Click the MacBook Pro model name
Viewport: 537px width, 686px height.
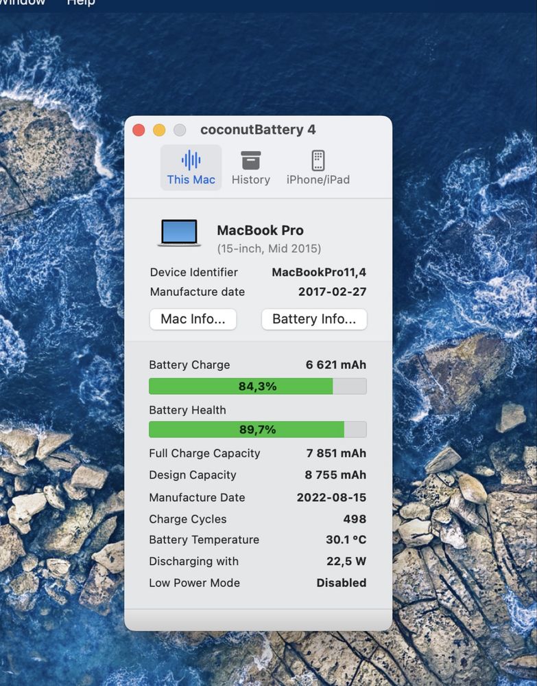[x=261, y=230]
